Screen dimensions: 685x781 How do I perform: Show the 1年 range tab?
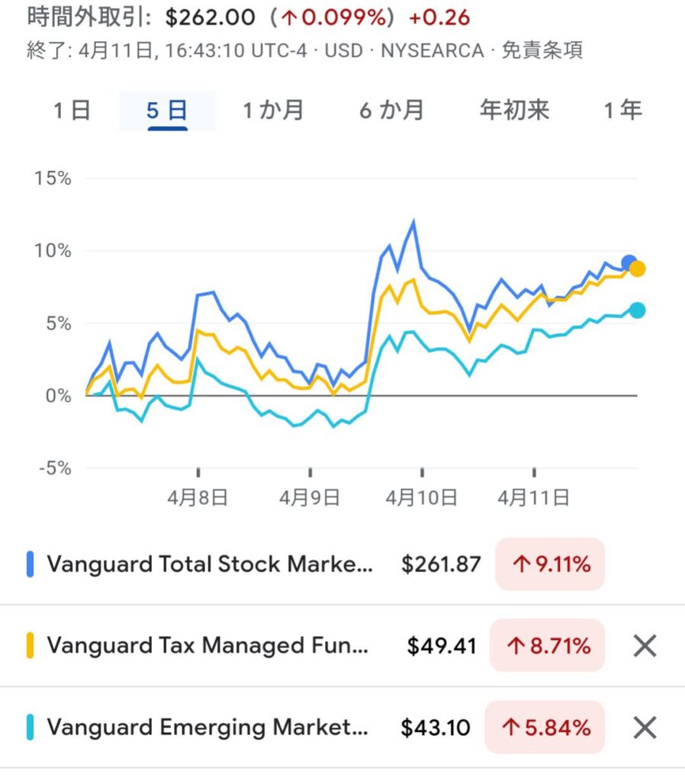pyautogui.click(x=622, y=111)
